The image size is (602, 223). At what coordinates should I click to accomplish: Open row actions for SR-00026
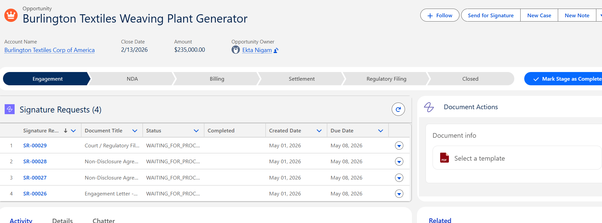pos(399,194)
